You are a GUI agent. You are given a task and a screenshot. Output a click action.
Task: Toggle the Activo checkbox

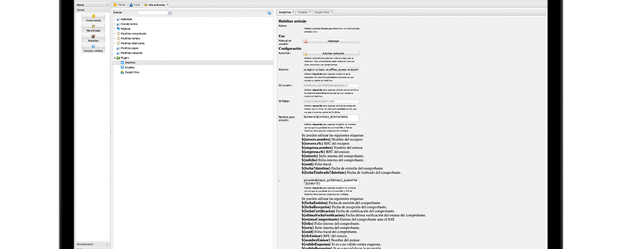(305, 26)
